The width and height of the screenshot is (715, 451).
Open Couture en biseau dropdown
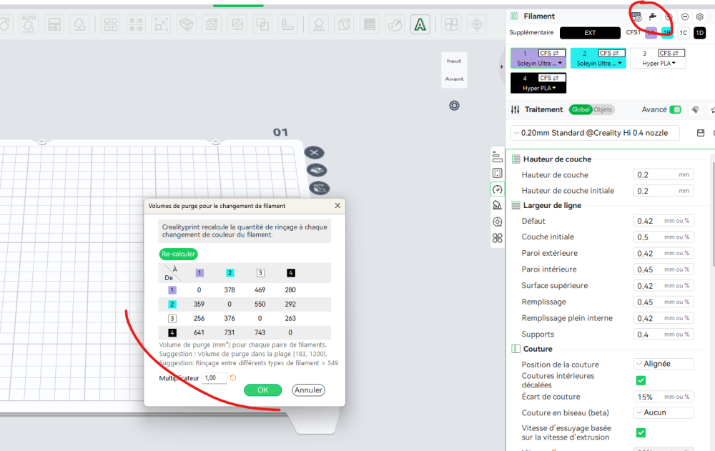tap(664, 412)
